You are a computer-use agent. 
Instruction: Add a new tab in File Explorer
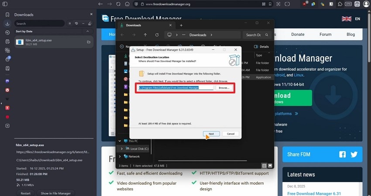click(181, 25)
